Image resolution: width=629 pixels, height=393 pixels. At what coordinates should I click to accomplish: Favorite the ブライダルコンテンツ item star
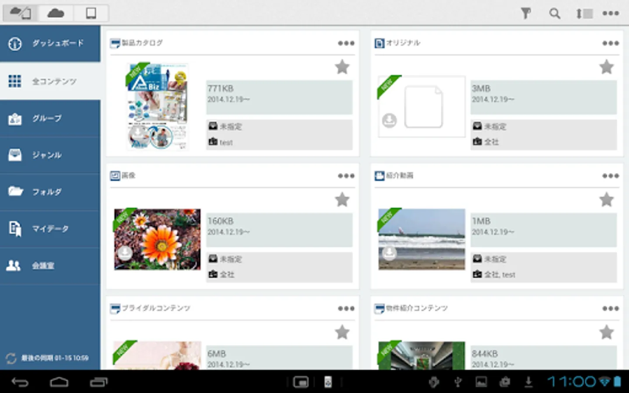(x=342, y=332)
